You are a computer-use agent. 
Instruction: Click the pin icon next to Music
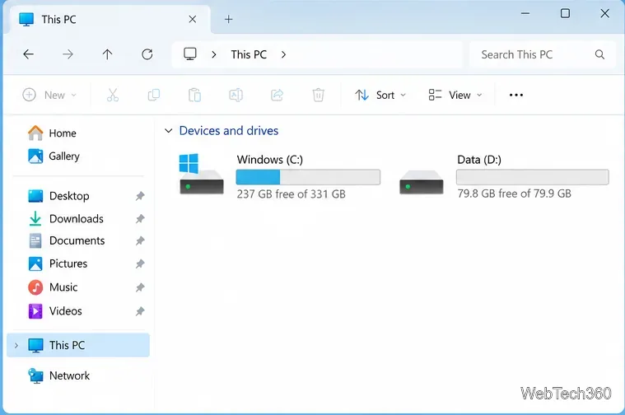[140, 287]
